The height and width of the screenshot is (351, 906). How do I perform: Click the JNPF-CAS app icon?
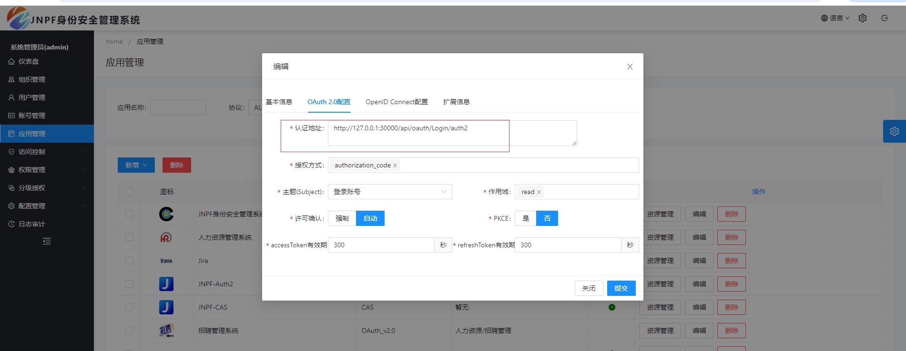[166, 307]
